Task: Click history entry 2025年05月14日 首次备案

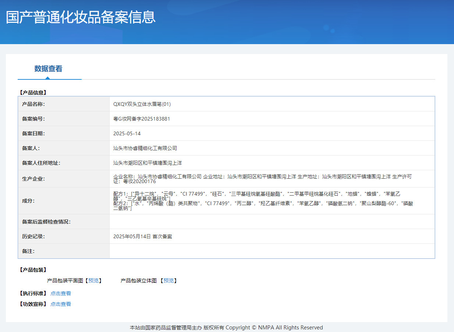Action: [143, 236]
